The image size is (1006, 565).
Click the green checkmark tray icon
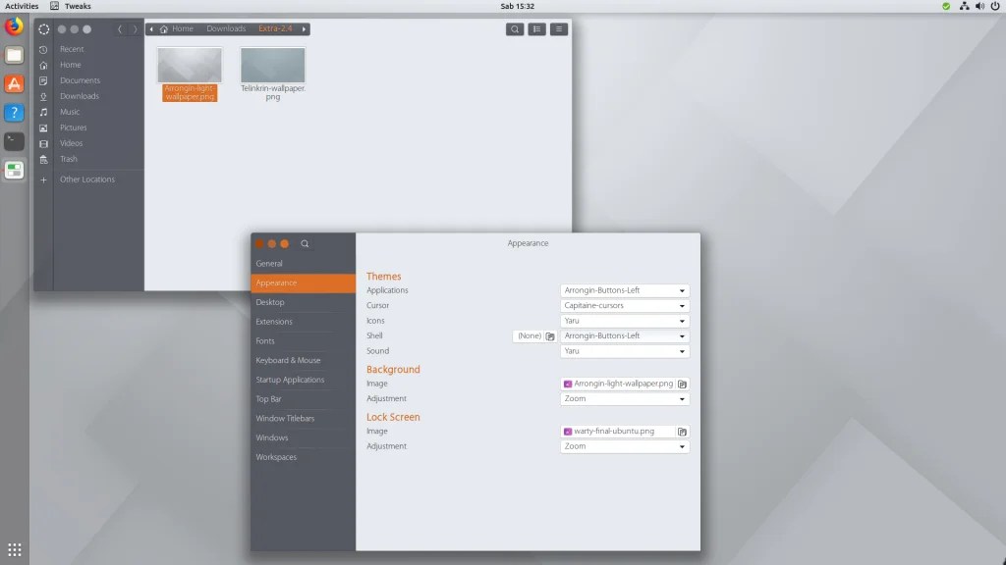coord(946,6)
